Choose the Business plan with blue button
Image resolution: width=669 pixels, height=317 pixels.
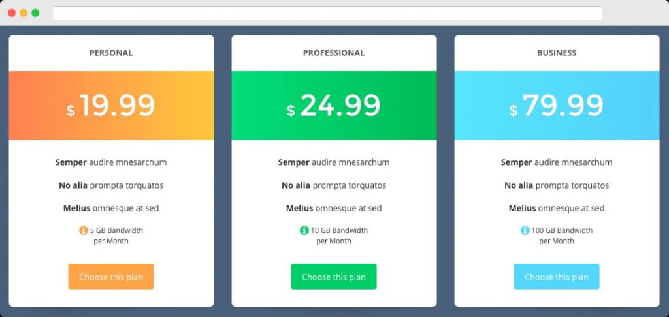557,277
